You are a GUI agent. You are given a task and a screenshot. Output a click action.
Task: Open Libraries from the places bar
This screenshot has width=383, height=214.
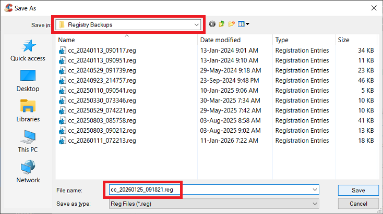coord(28,111)
